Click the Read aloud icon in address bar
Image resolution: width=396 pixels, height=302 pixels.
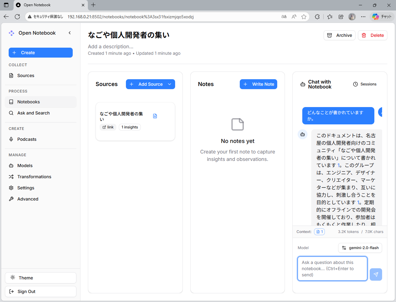[x=294, y=17]
